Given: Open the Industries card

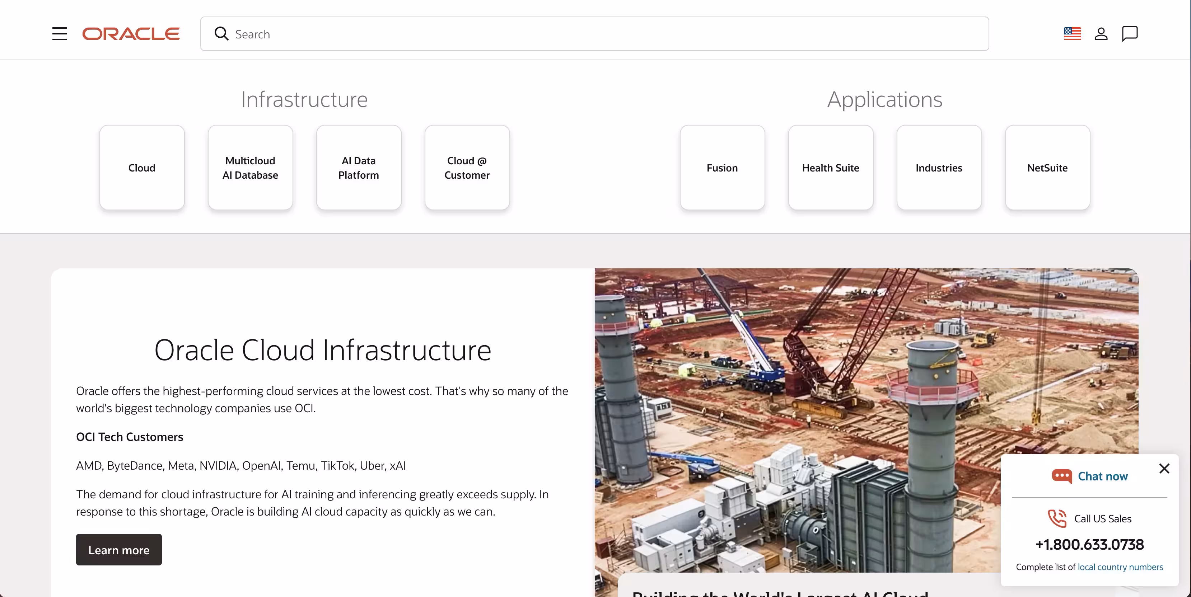Looking at the screenshot, I should click(939, 168).
